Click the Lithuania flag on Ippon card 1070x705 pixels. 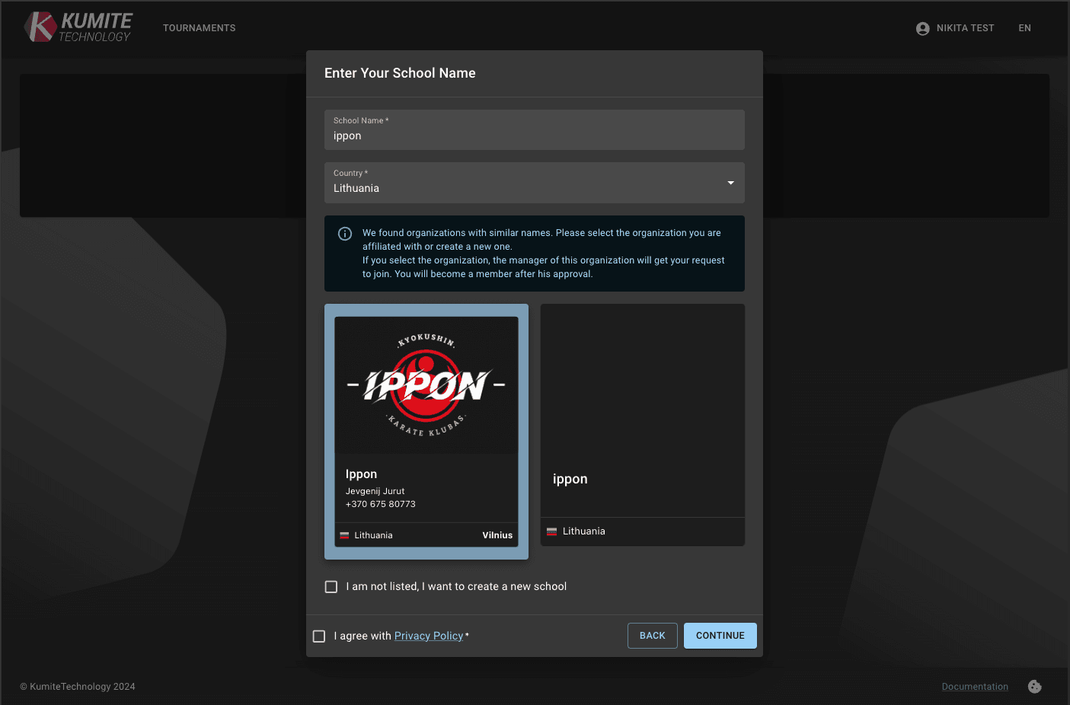coord(344,535)
